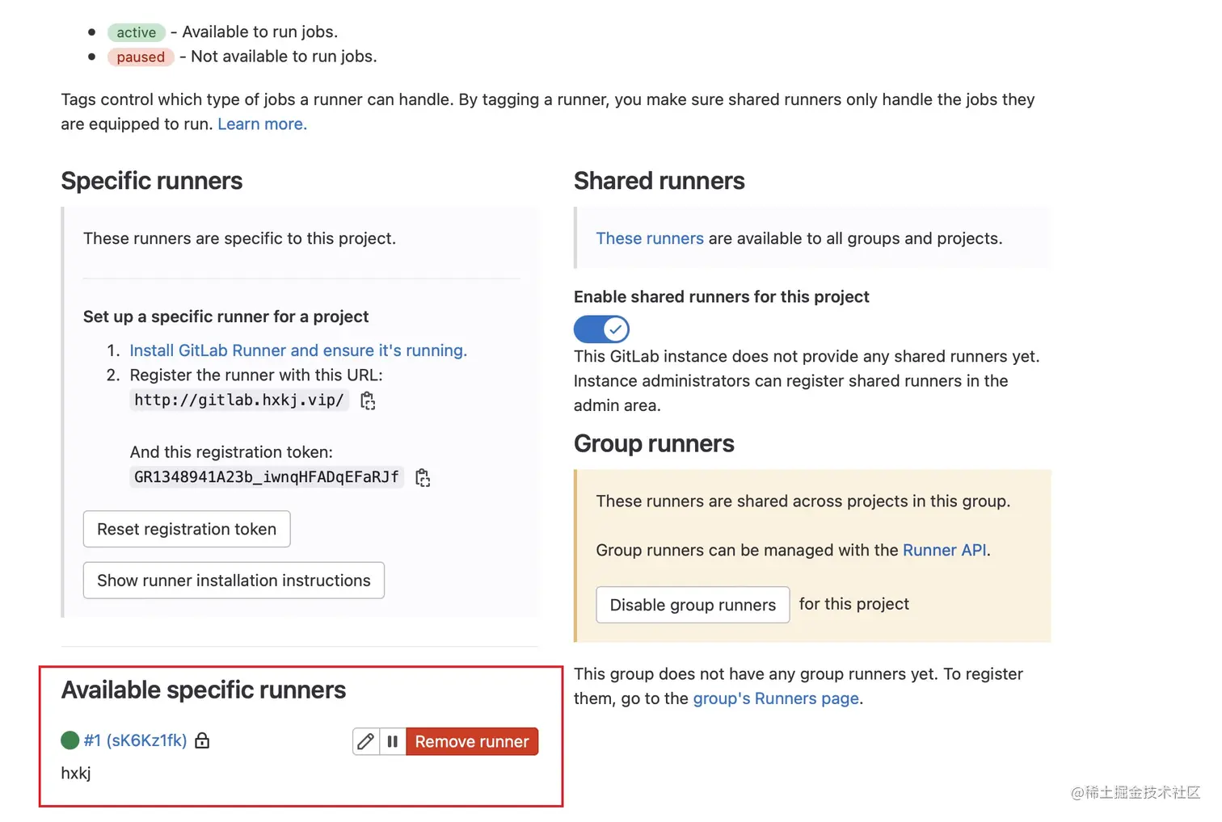Go to the group's Runners page

tap(776, 698)
